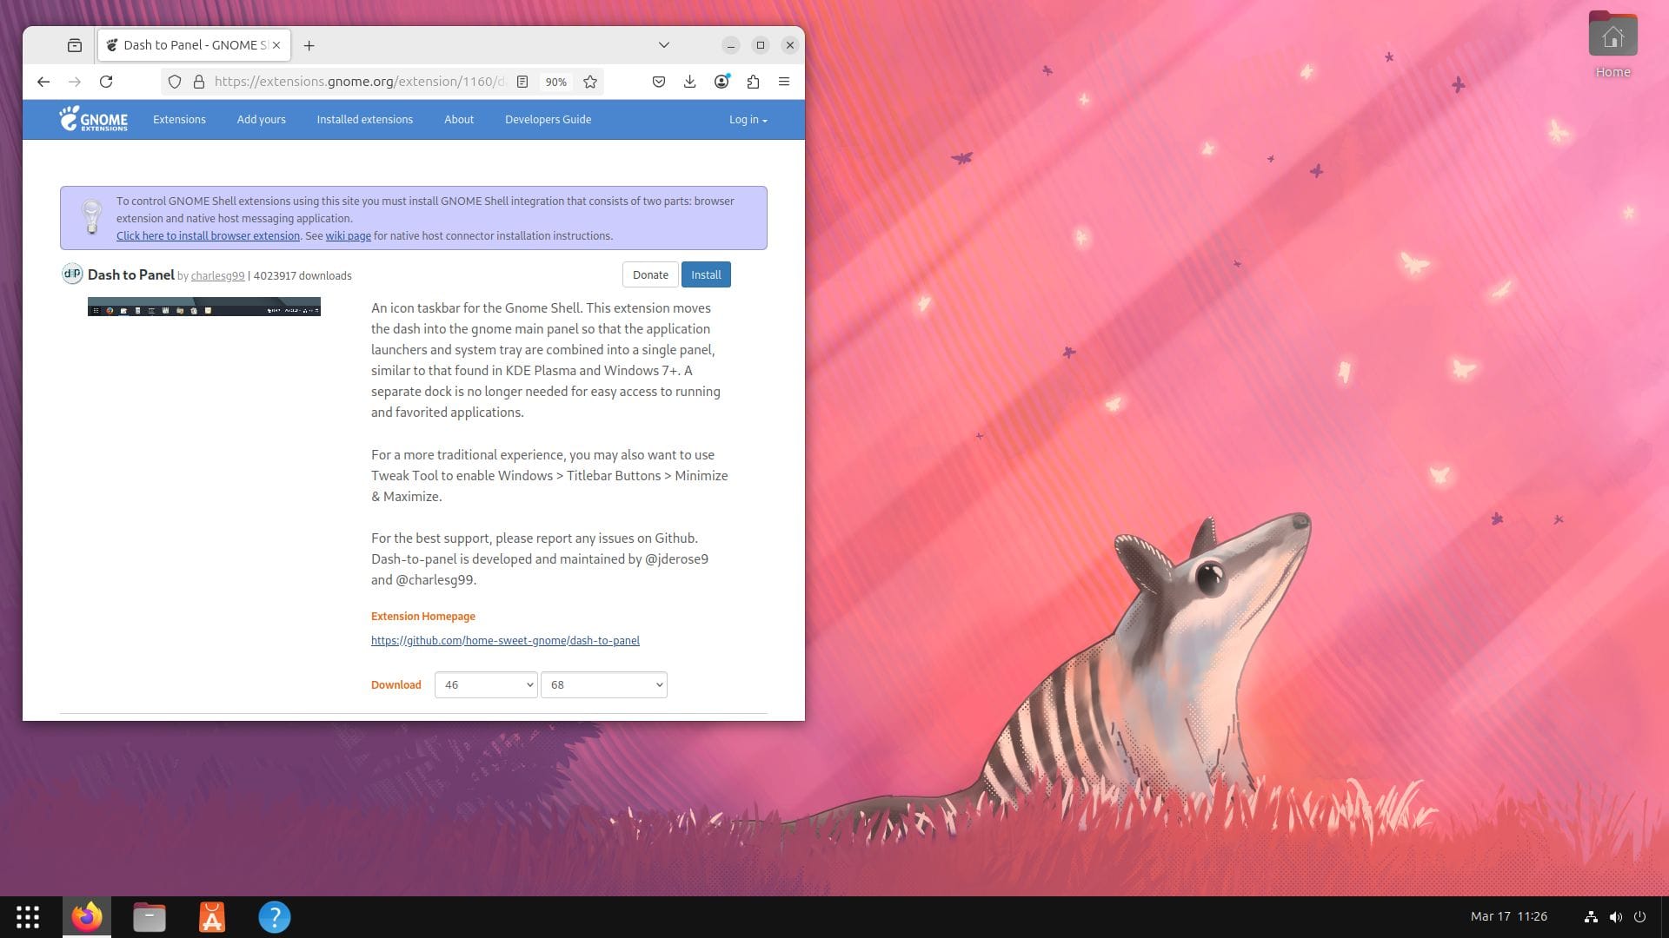Open the dash-to-panel GitHub homepage link
The image size is (1669, 938).
(x=505, y=640)
